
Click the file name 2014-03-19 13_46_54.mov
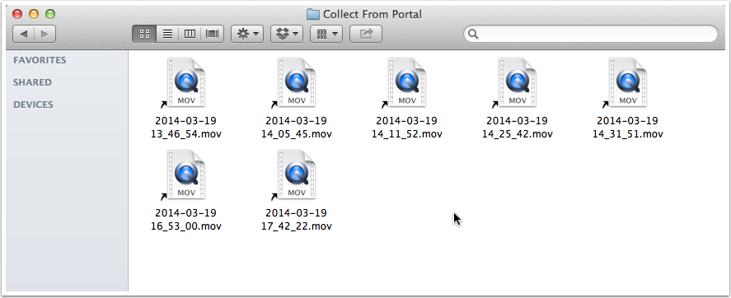(185, 128)
